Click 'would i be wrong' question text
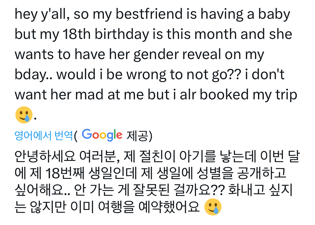The height and width of the screenshot is (225, 315). tap(111, 74)
